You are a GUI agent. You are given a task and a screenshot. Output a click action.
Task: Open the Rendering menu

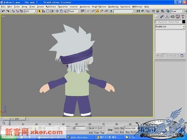tap(113, 7)
